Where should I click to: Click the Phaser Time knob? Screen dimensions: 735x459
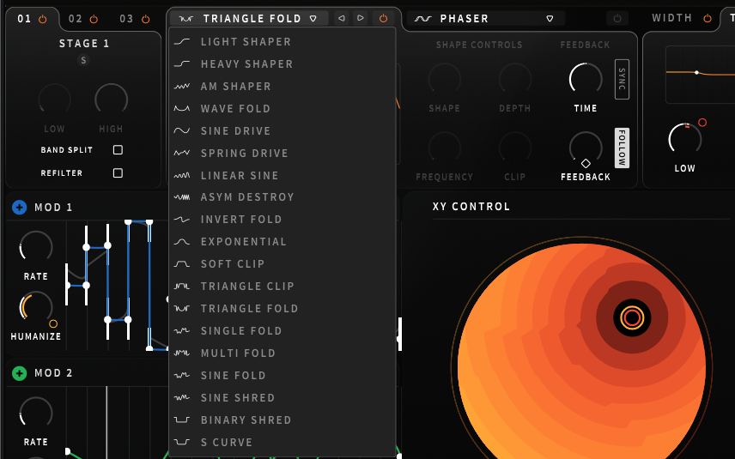pos(586,79)
